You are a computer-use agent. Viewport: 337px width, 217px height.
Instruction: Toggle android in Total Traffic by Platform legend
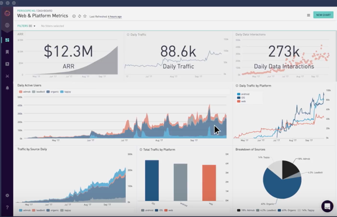coord(147,210)
